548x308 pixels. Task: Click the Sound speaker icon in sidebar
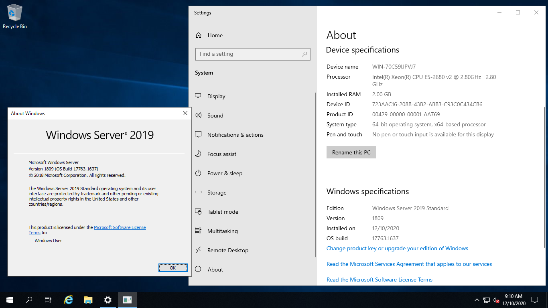point(198,115)
